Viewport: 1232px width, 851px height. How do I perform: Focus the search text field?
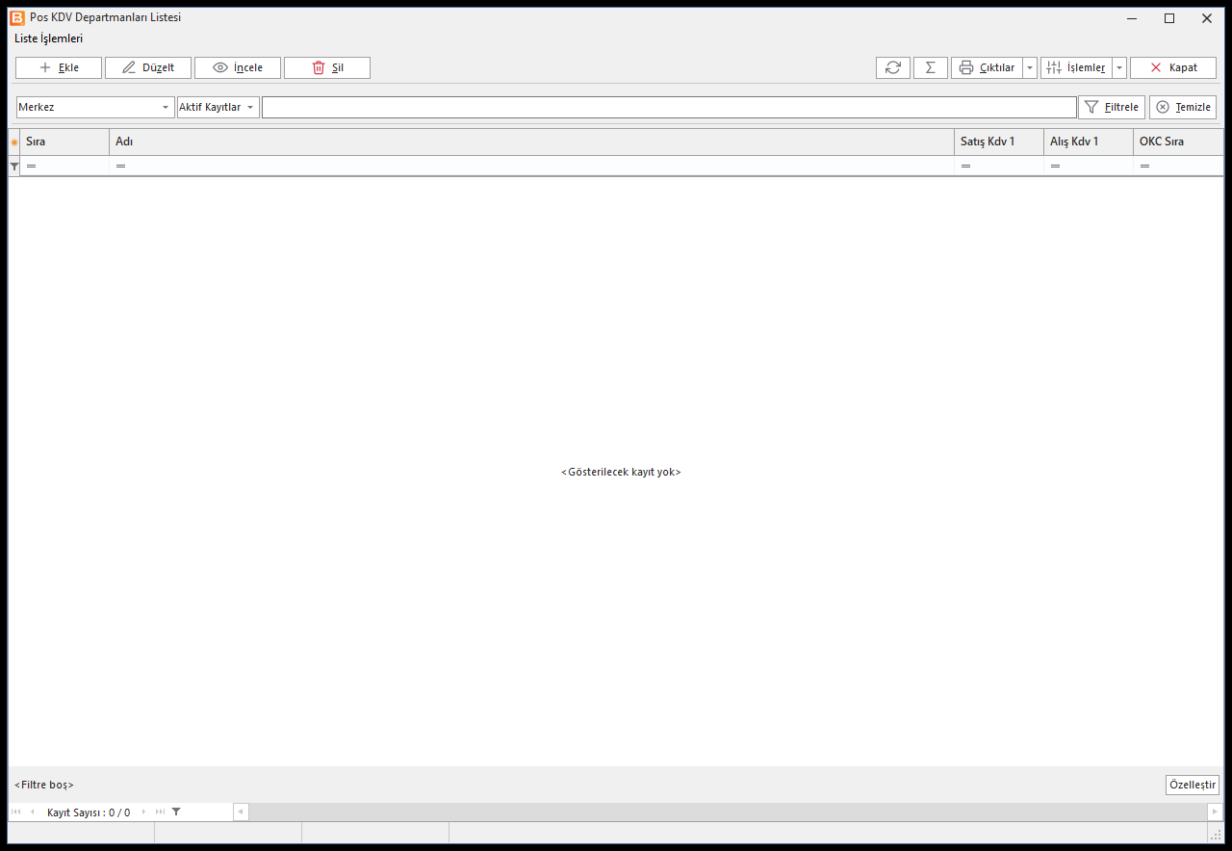(x=669, y=107)
